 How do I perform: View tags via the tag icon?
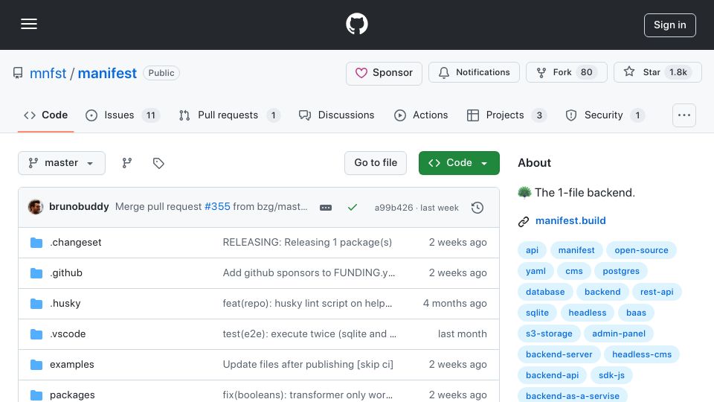click(158, 163)
